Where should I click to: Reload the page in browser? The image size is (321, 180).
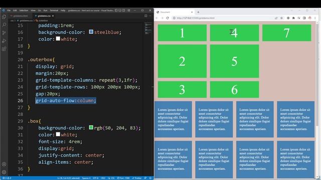tap(168, 18)
